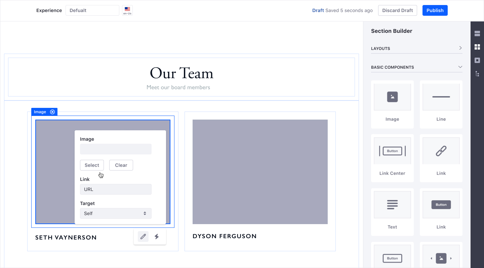This screenshot has width=484, height=268.
Task: Click the Select image button
Action: coord(92,165)
